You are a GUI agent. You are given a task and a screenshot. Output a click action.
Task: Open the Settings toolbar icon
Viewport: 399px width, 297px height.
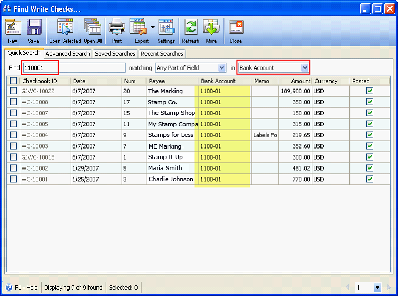(166, 27)
